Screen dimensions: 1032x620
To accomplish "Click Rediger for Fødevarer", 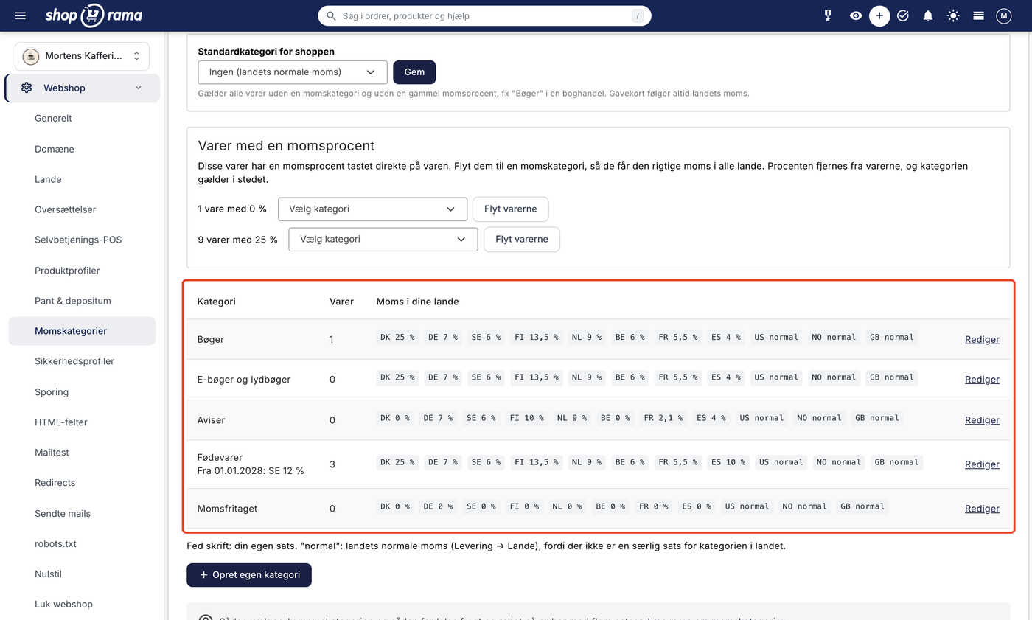I will [x=982, y=464].
